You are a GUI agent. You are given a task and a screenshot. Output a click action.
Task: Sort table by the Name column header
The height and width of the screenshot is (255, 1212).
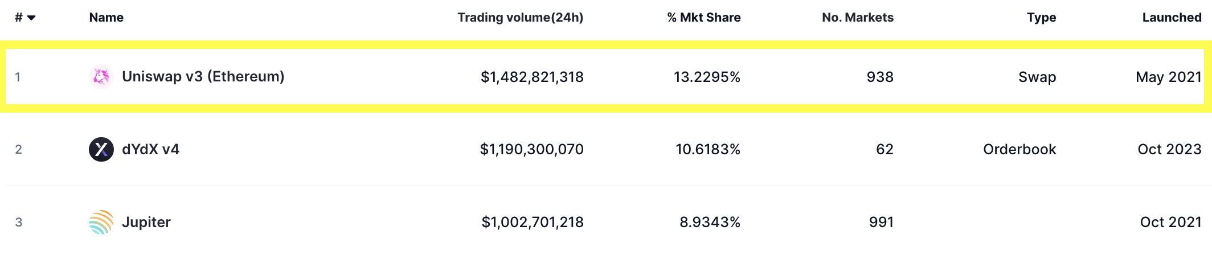(x=106, y=18)
